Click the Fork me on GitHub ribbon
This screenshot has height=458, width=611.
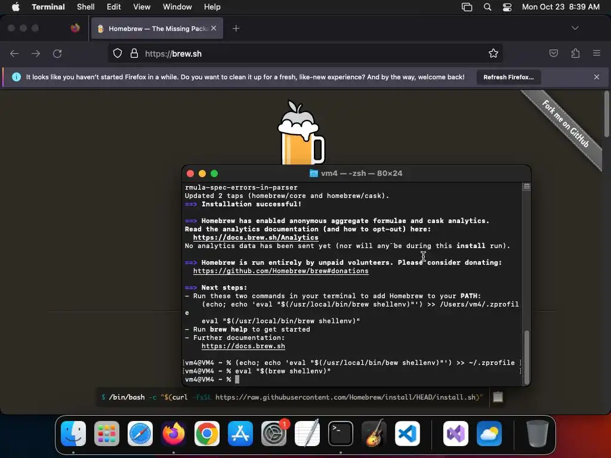point(565,123)
